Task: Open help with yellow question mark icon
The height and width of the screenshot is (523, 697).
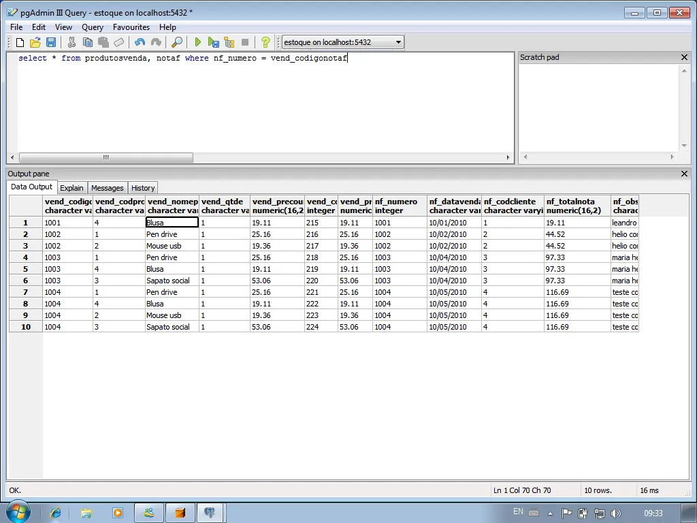Action: click(265, 42)
